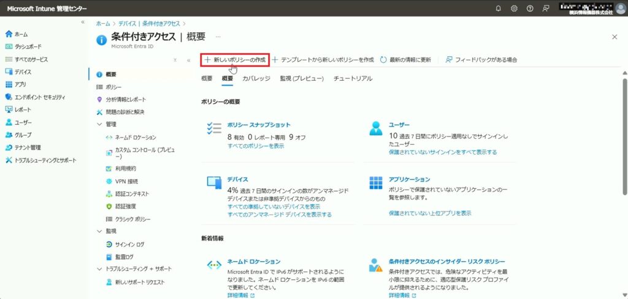Open 詳細情報 link under ネームド ロケーション
Screen dimensions: 628x299
click(240, 295)
